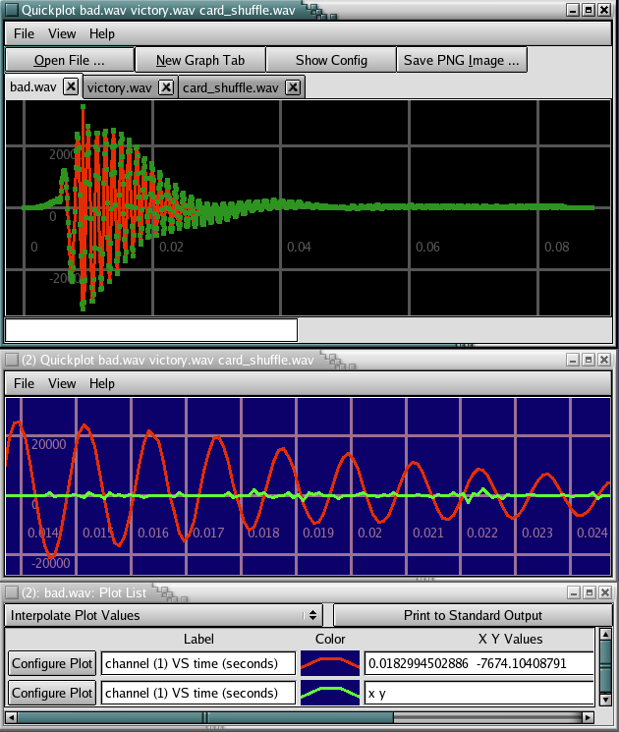Screen dimensions: 619x732
Task: Close the card_shuffle.wav tab
Action: 294,87
